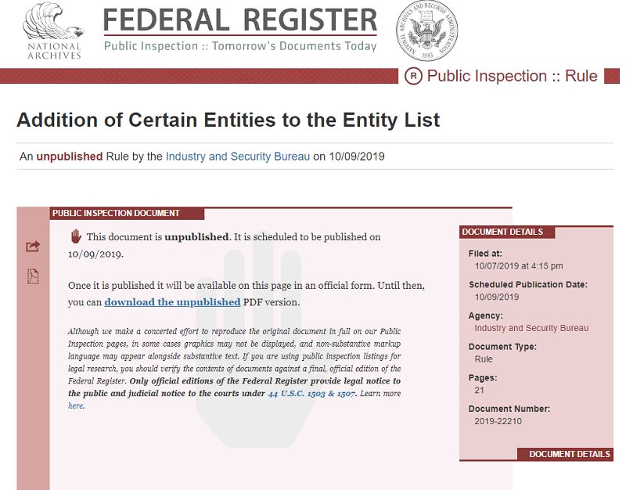The width and height of the screenshot is (626, 490).
Task: Click the 'download the unpublished' link
Action: [172, 302]
